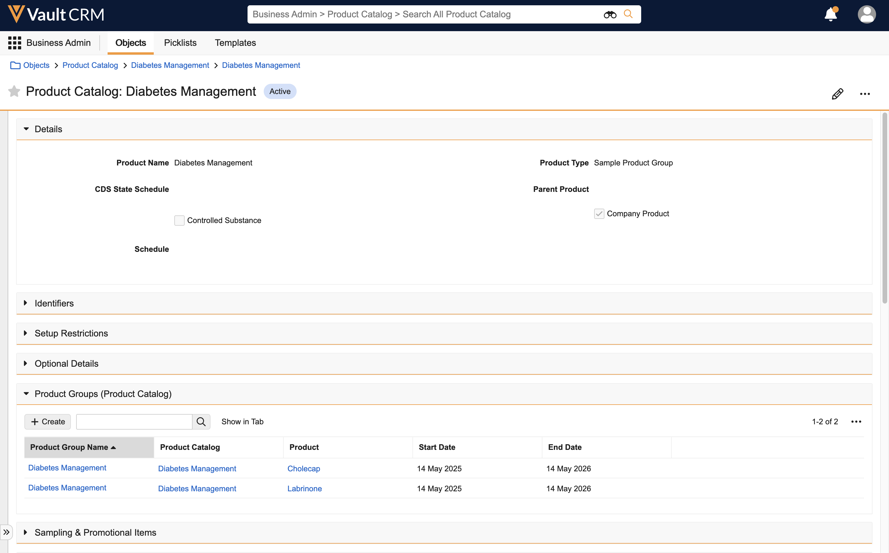Image resolution: width=889 pixels, height=553 pixels.
Task: Click the 1-2 of 2 record count
Action: [x=825, y=422]
